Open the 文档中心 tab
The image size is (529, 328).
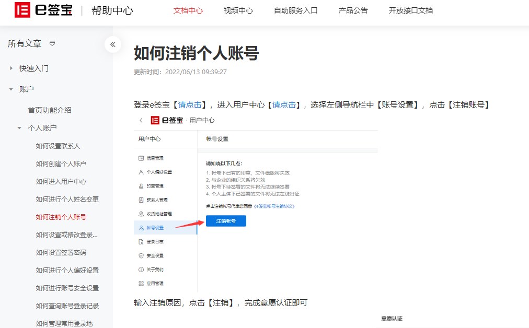[188, 10]
